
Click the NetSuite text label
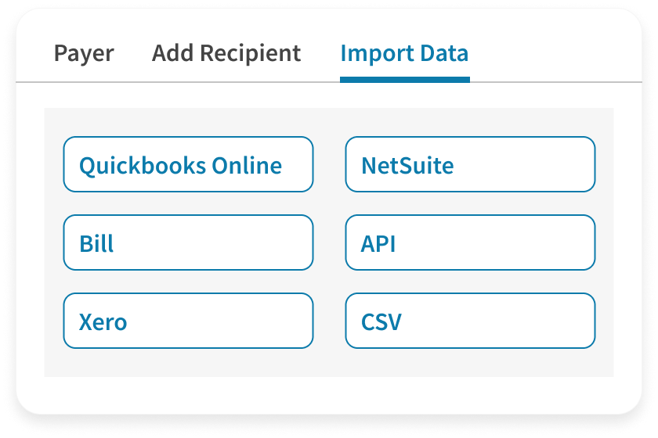[x=407, y=165]
